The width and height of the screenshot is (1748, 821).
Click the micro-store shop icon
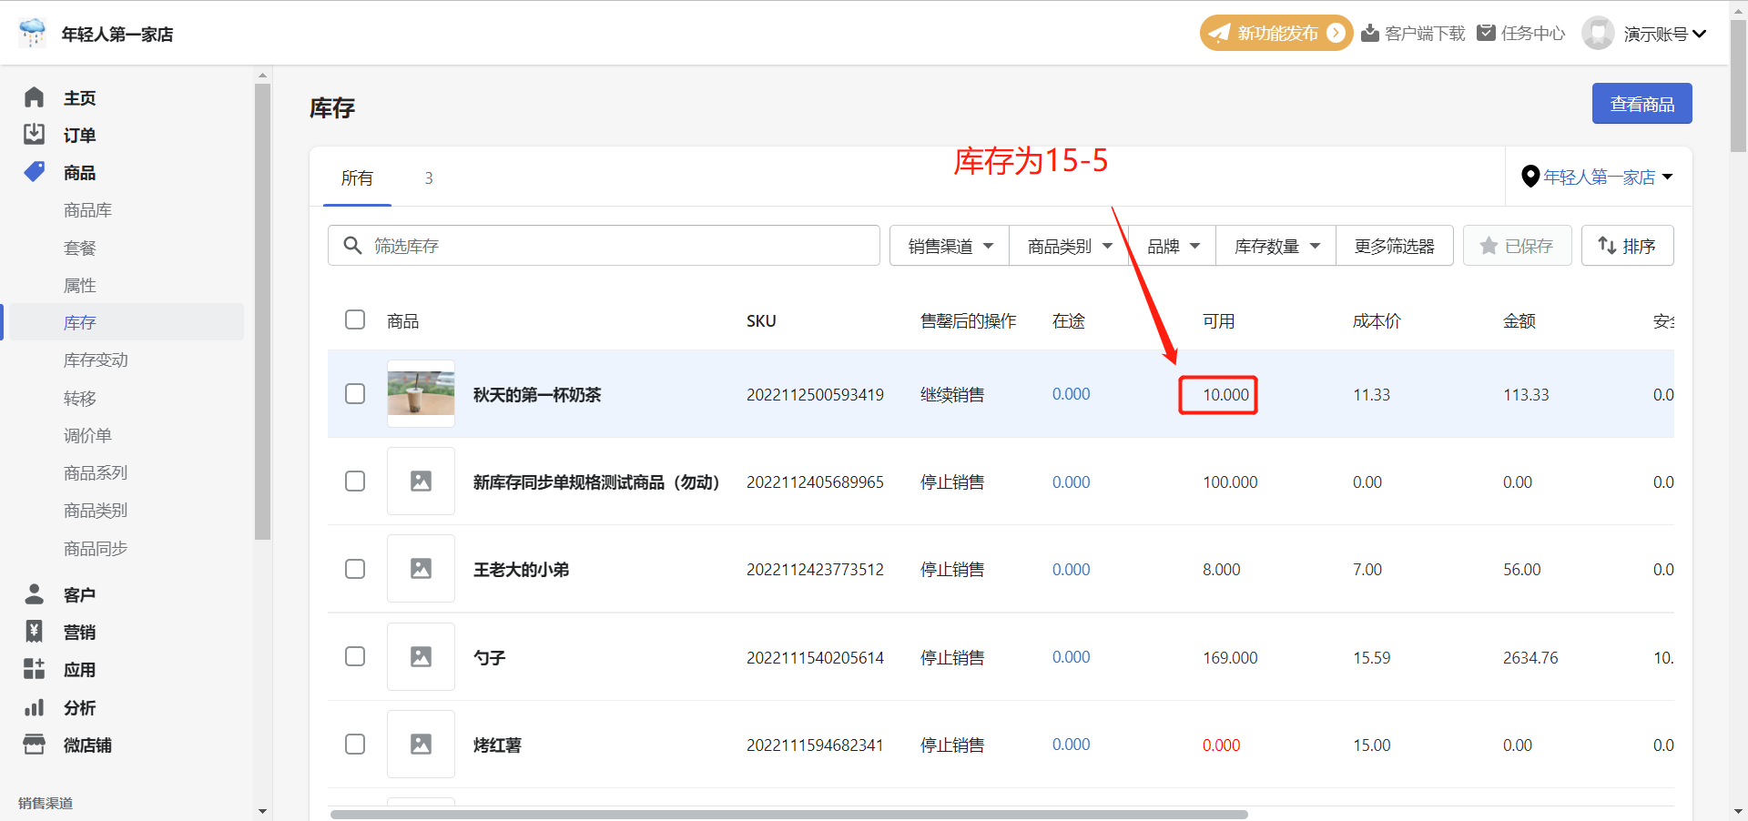tap(35, 745)
